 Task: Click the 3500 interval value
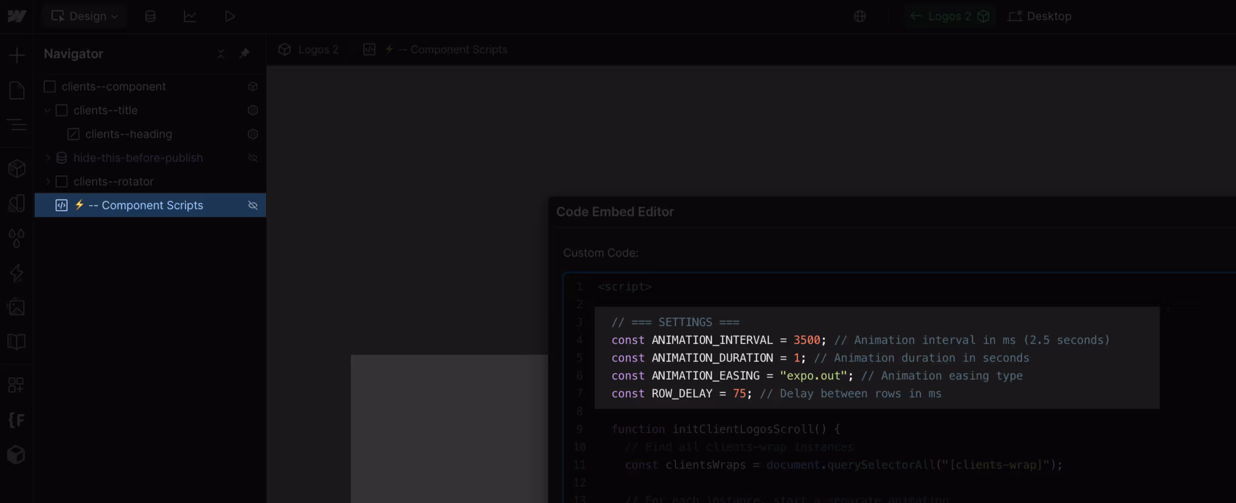[x=806, y=340]
